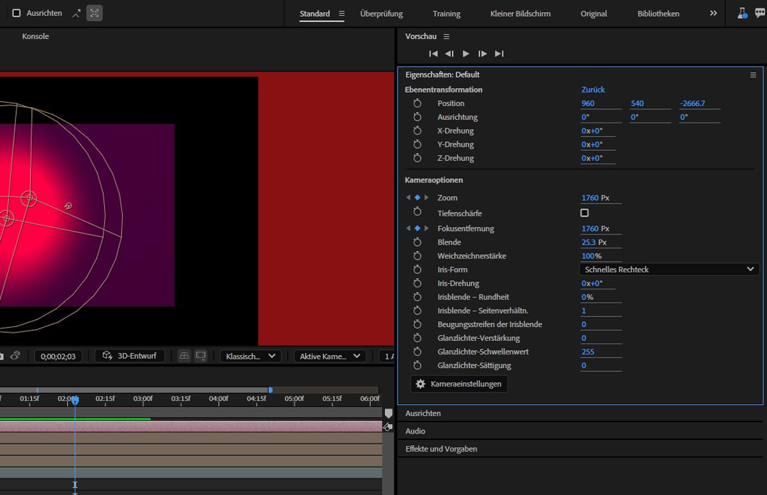Viewport: 767px width, 495px height.
Task: Click the snap collapse icon beside Ausrichten
Action: click(x=77, y=13)
